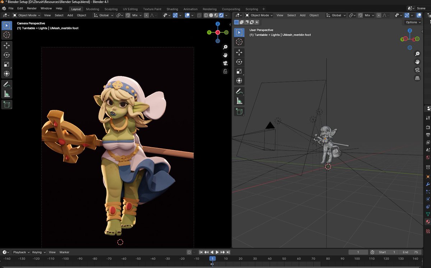The width and height of the screenshot is (431, 268).
Task: Select the Measure tool in right viewport
Action: [x=239, y=101]
